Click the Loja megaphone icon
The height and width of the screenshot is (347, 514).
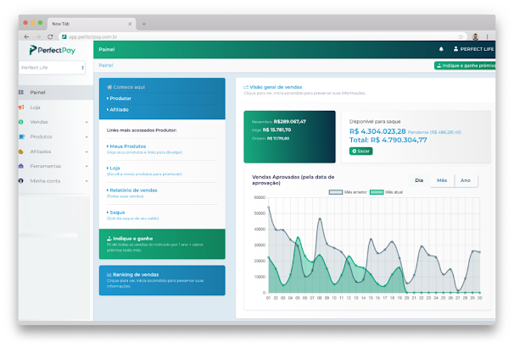[21, 107]
